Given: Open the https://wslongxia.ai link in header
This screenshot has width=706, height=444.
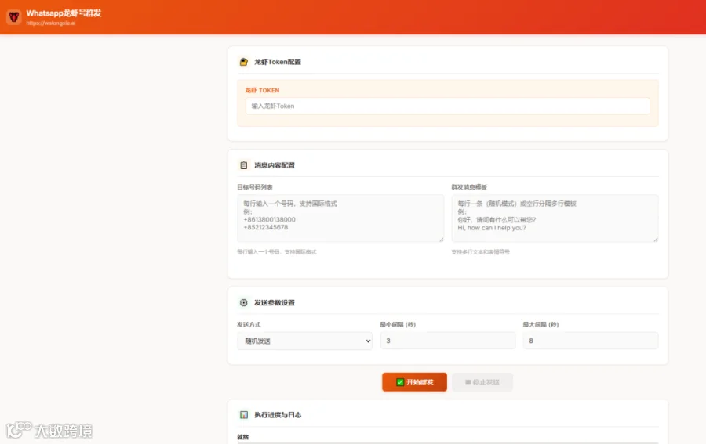Looking at the screenshot, I should click(51, 23).
